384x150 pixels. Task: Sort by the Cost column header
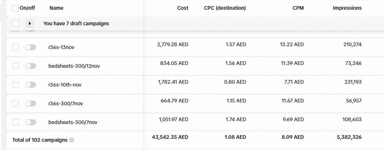tap(183, 8)
